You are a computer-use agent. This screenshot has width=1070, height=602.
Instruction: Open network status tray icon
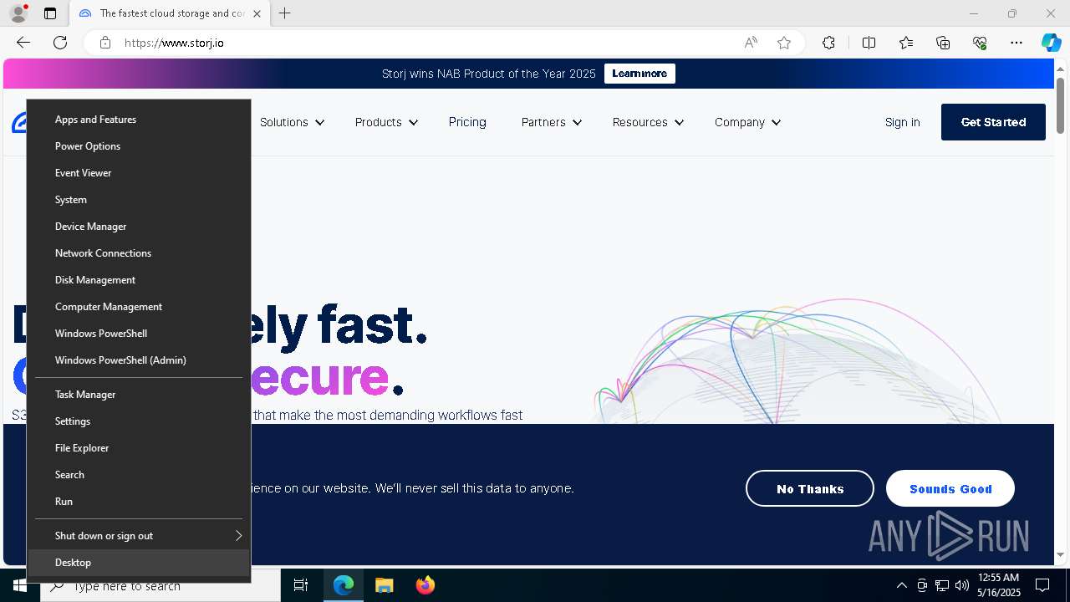[942, 585]
